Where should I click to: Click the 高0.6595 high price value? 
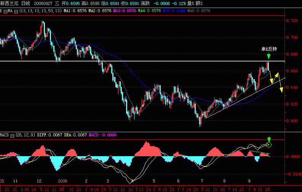click(91, 3)
